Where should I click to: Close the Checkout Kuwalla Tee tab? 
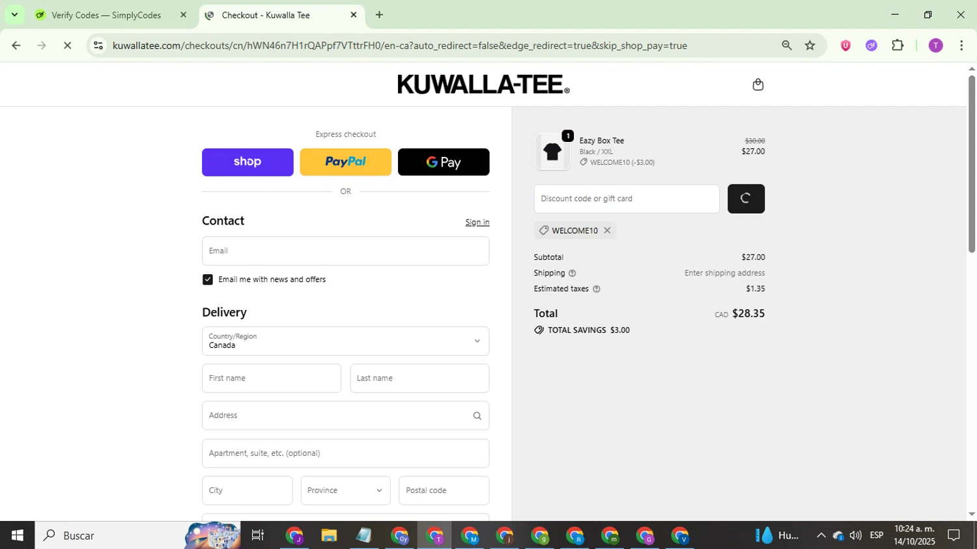pos(354,14)
